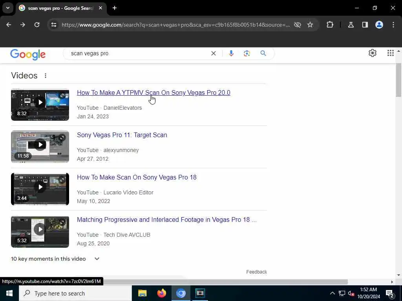This screenshot has width=402, height=301.
Task: Toggle the browser side panel
Action: pos(365,25)
